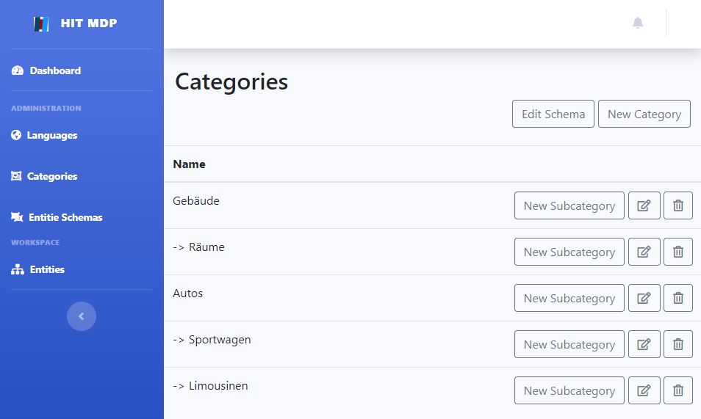Edit the Räume subcategory via the pencil icon

point(644,252)
